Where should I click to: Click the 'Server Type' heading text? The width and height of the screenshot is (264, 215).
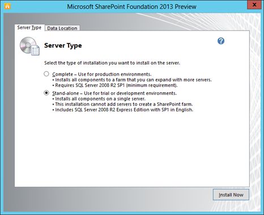coord(63,45)
